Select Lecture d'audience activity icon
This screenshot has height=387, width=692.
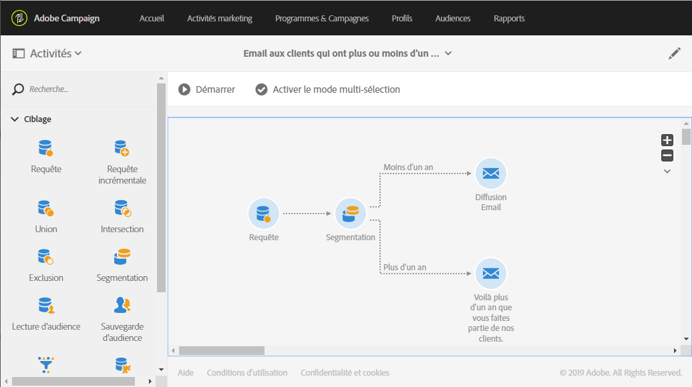point(45,306)
